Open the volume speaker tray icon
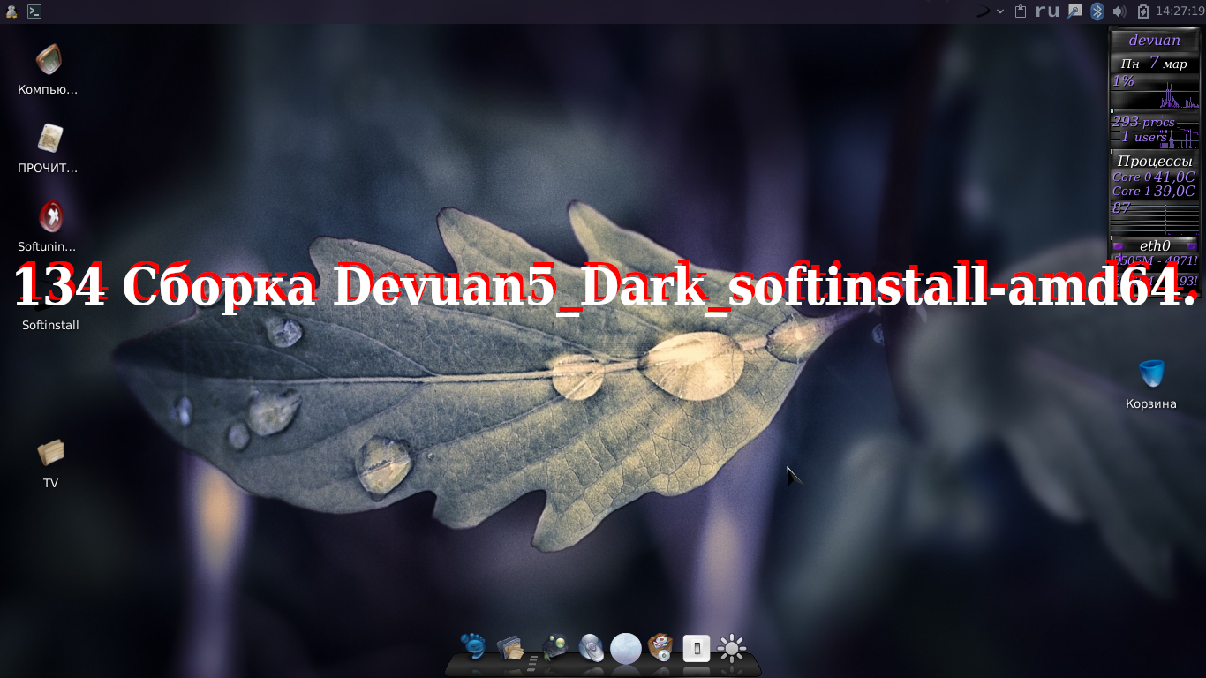Viewport: 1206px width, 678px height. click(x=1119, y=11)
